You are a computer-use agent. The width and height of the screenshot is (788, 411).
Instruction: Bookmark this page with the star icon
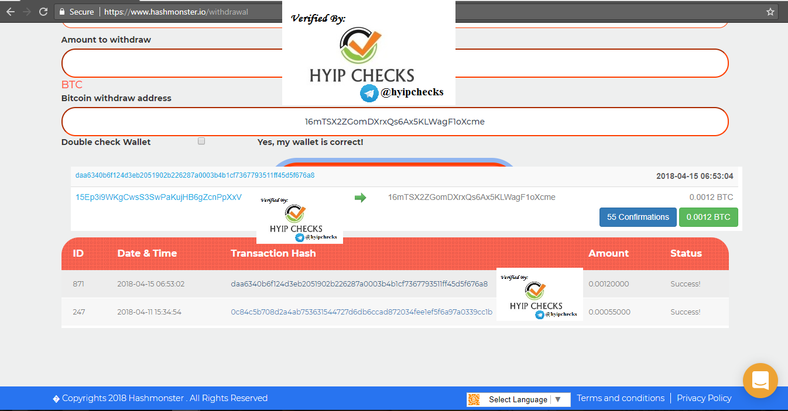pyautogui.click(x=770, y=12)
